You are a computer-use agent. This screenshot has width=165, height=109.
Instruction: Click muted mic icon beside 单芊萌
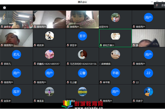101,82
